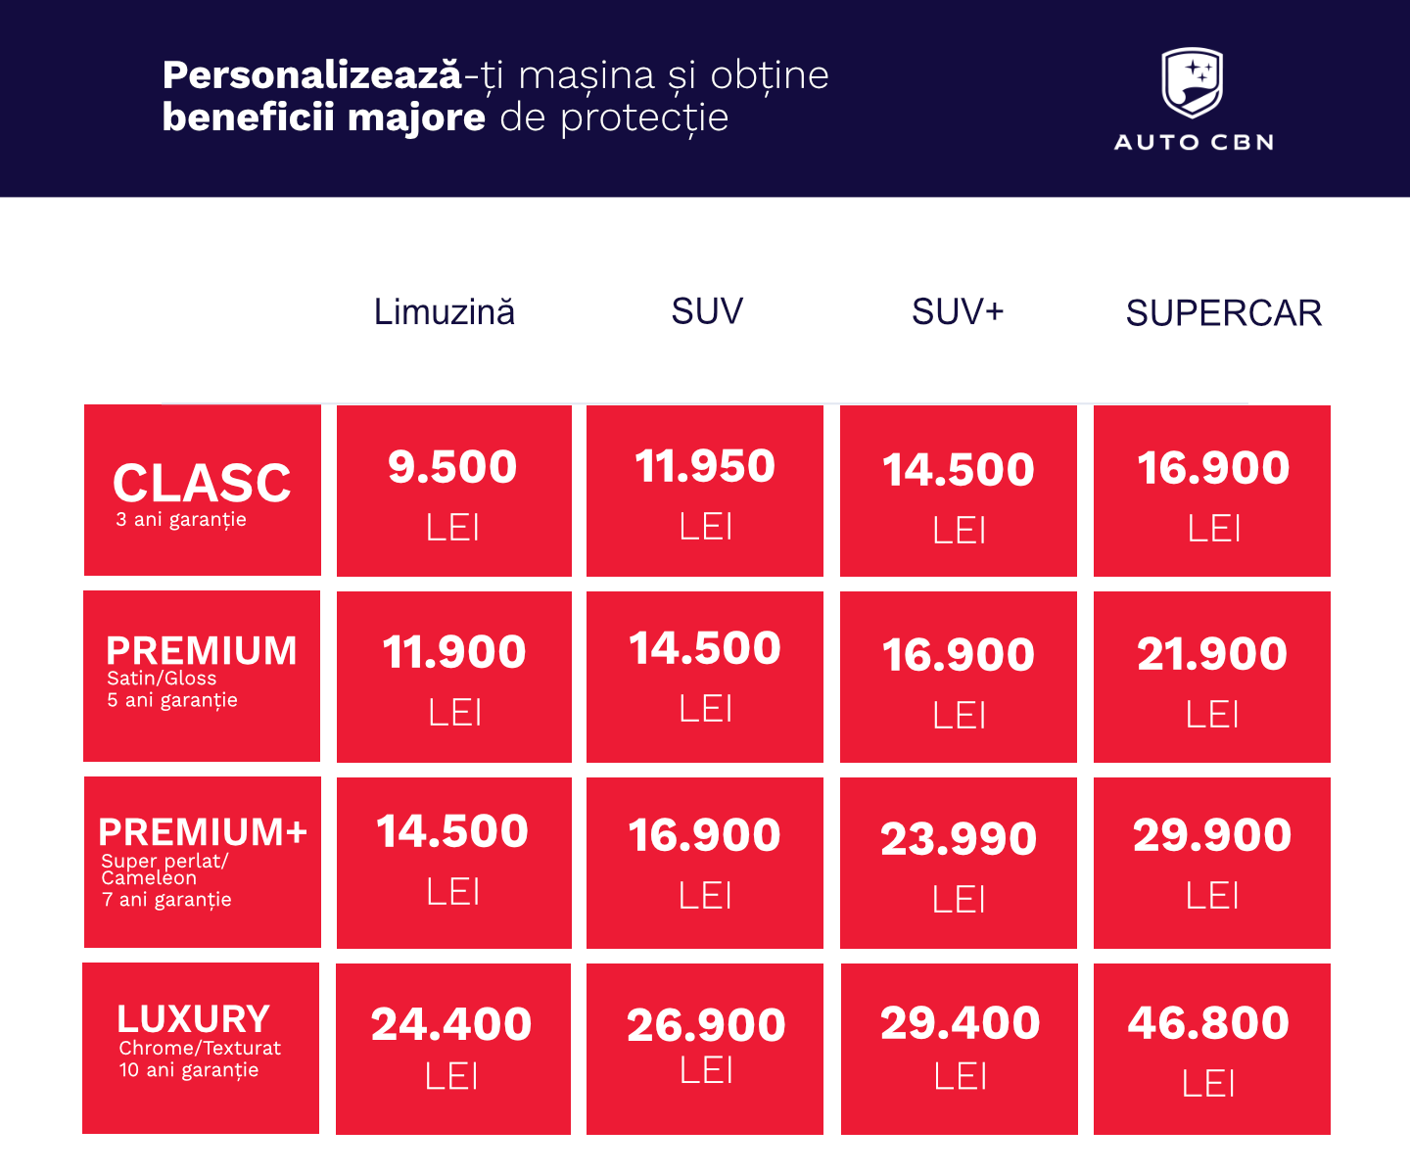Click the PREMIUM Satin/Gloss package tile
This screenshot has width=1410, height=1175.
[x=202, y=676]
